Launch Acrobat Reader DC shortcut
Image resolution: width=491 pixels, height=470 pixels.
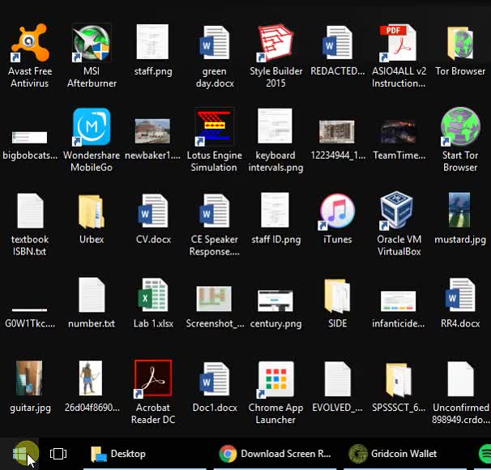153,378
